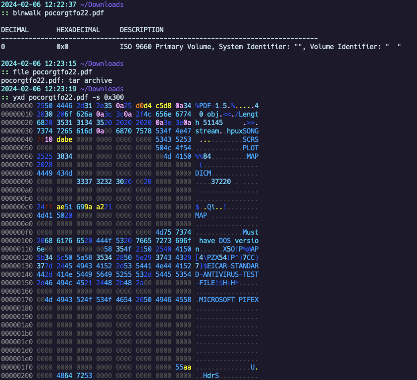Click the hex bytes '4864' at offset 00000200
The image size is (417, 380).
point(64,376)
